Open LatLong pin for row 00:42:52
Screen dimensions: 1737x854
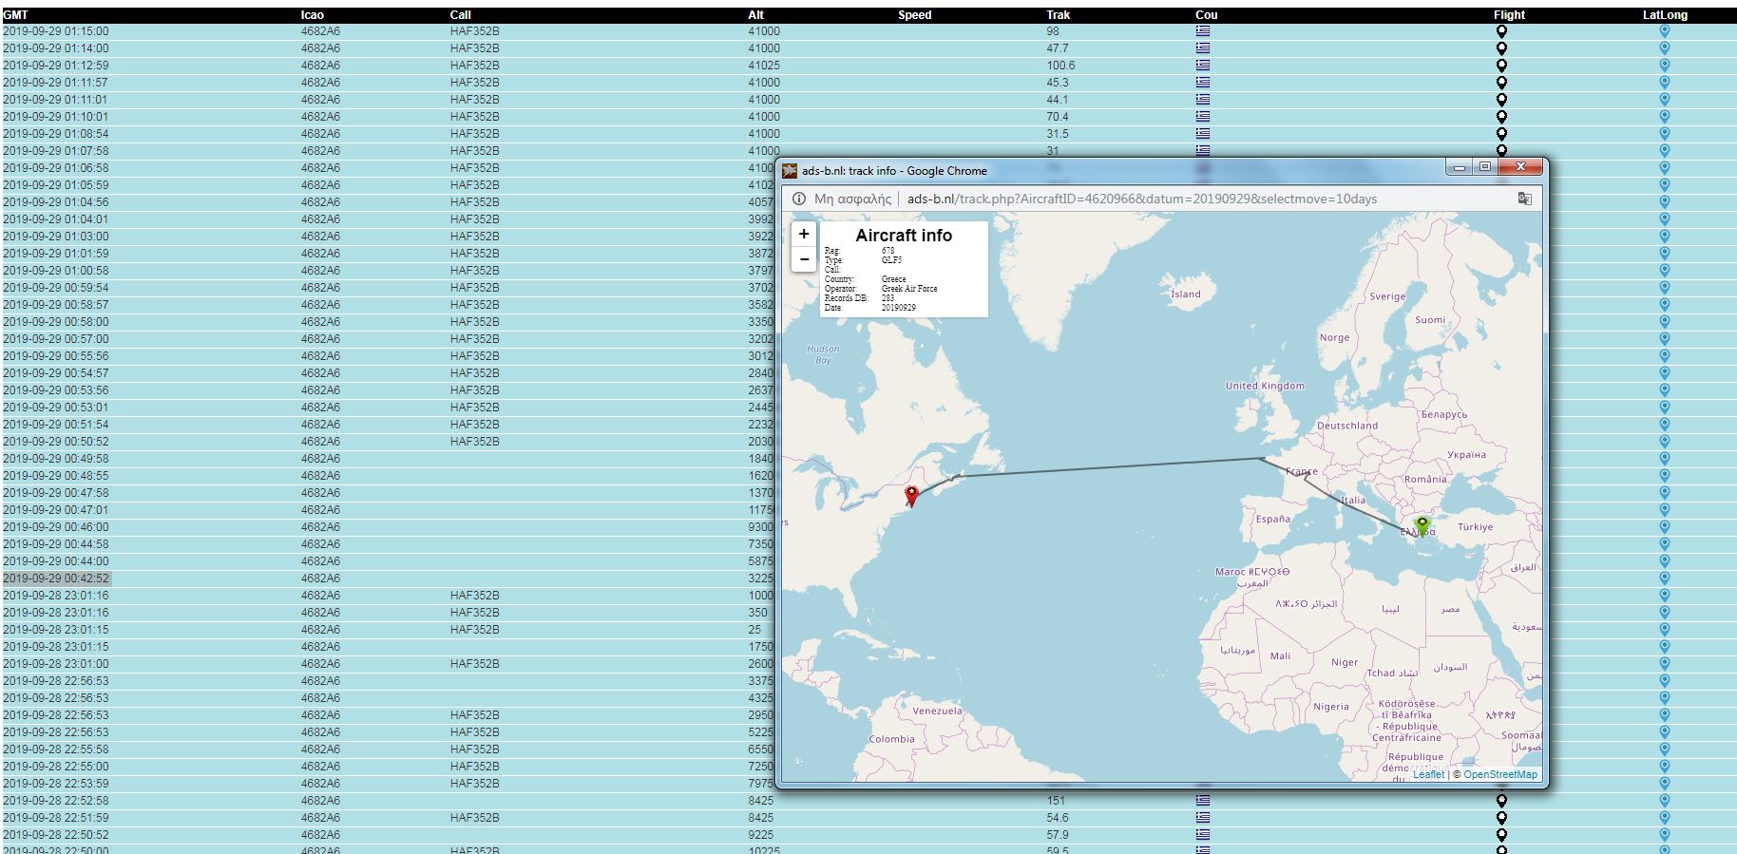coord(1665,579)
